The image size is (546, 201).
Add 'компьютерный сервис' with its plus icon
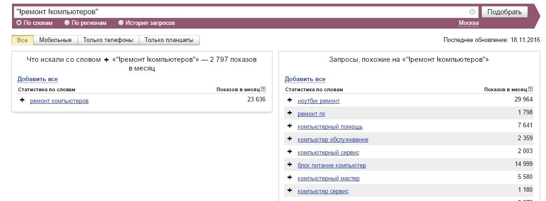click(289, 152)
